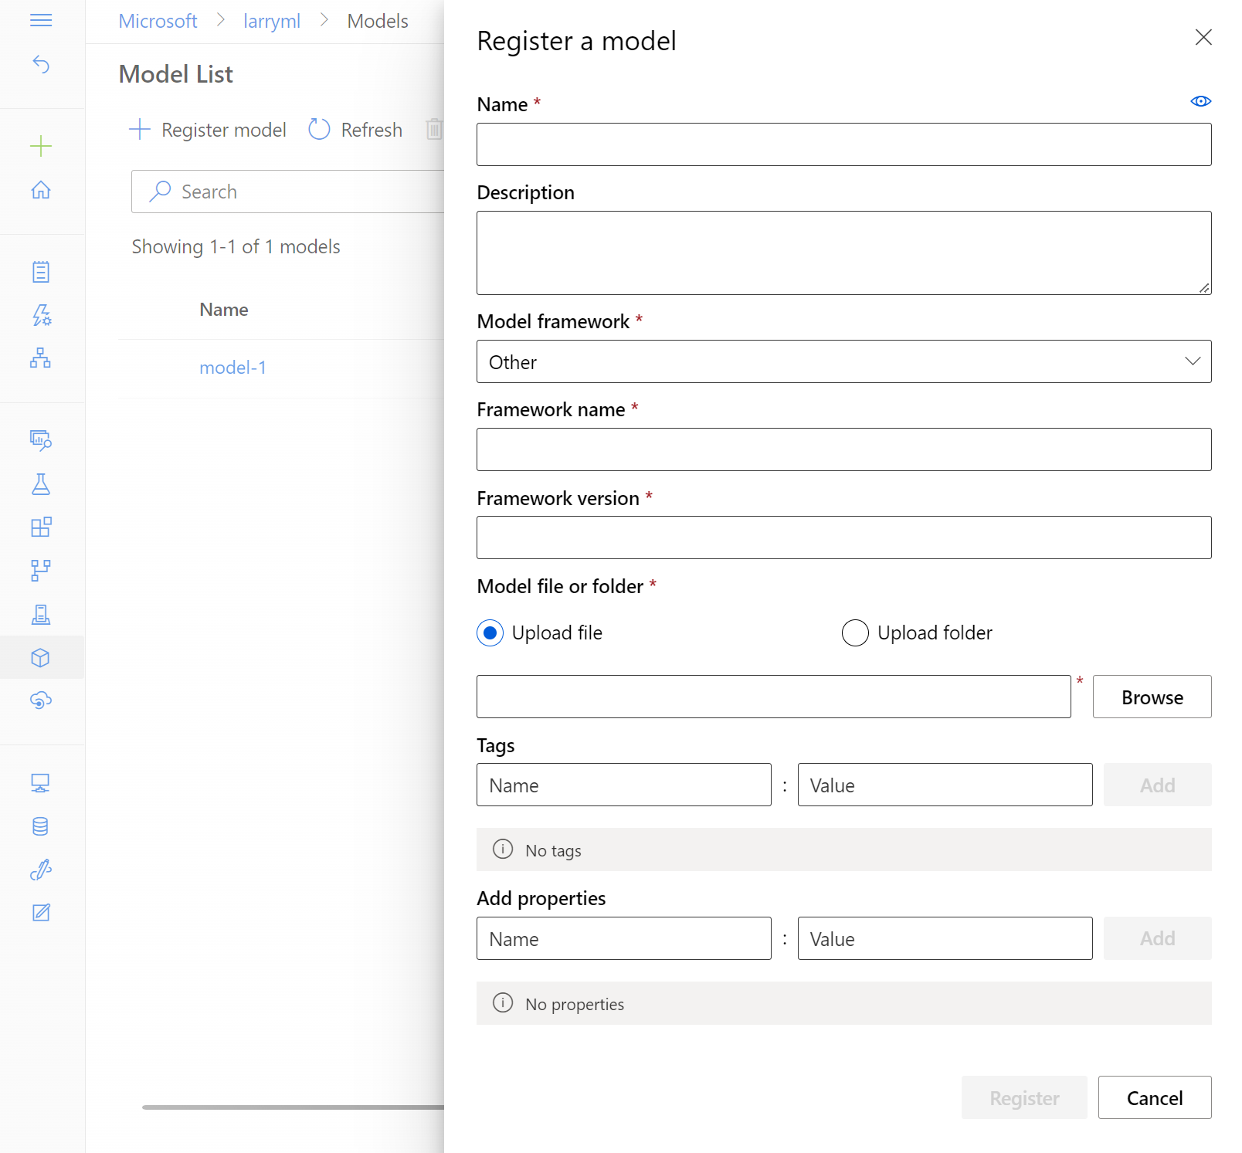Open the stamp-shaped icon in sidebar
The image size is (1242, 1153).
click(x=41, y=615)
